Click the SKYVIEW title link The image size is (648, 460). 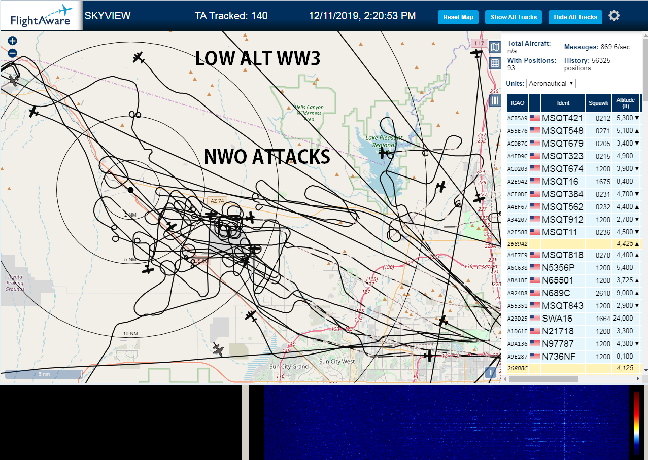(108, 16)
